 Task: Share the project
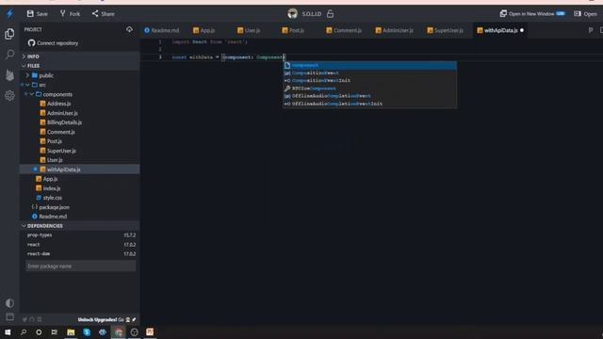(x=103, y=14)
